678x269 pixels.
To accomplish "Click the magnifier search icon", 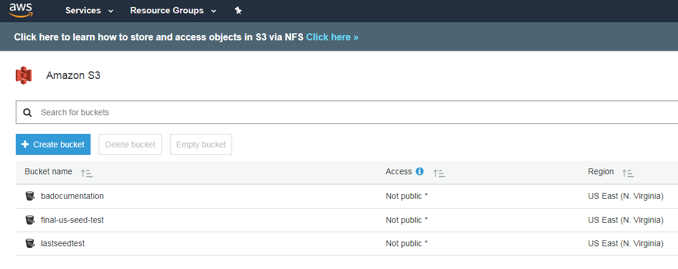I will coord(27,112).
